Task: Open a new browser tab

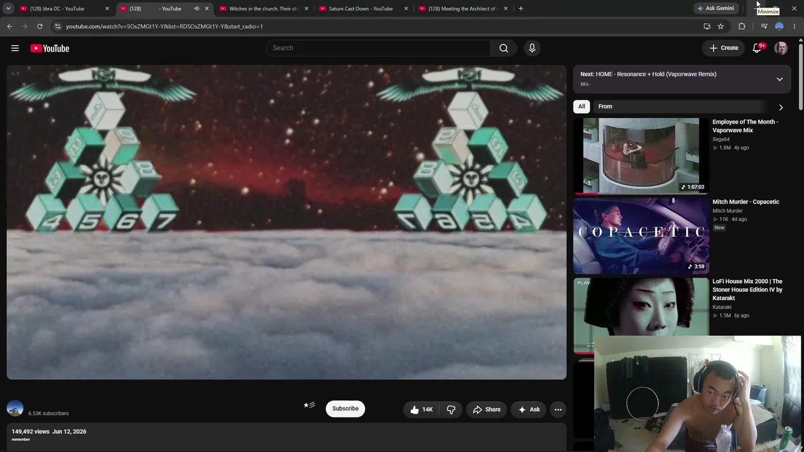Action: tap(521, 9)
